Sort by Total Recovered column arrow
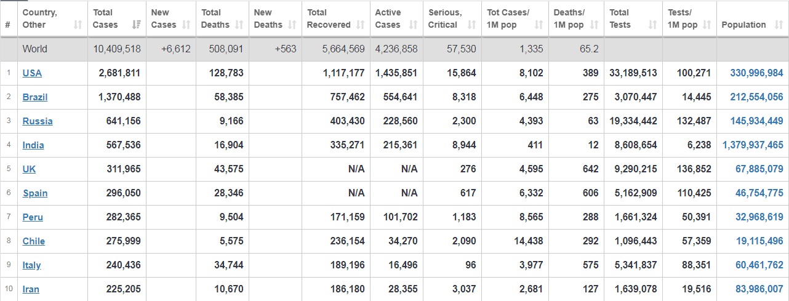Viewport: 789px width, 301px height. tap(360, 25)
